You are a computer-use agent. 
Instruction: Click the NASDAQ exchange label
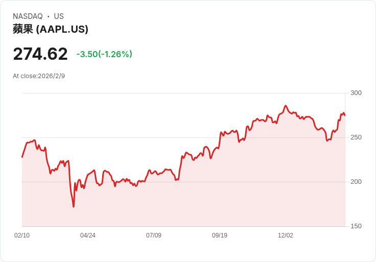28,16
